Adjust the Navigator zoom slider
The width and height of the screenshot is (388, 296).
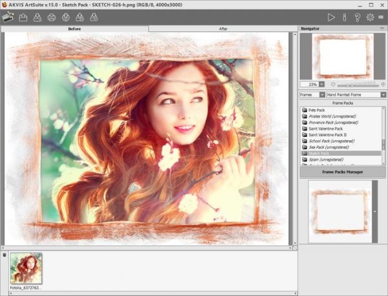pos(358,85)
